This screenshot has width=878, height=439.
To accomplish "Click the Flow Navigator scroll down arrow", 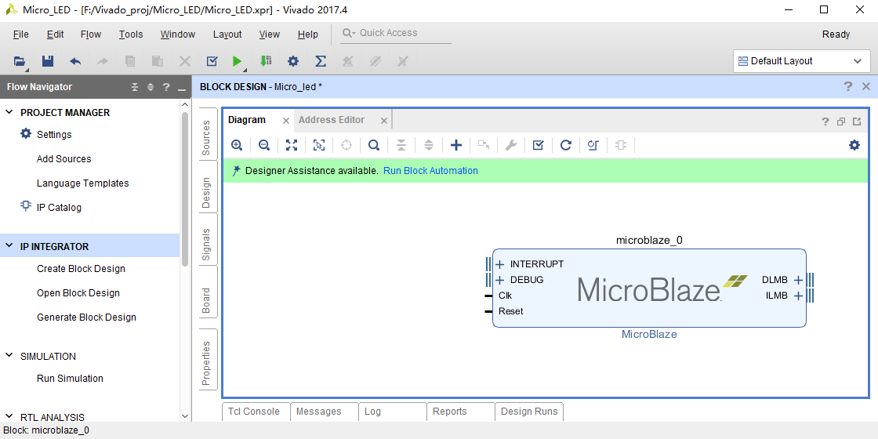I will point(185,416).
